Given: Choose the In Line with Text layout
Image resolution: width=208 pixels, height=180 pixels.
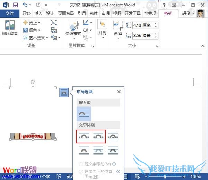Looking at the screenshot, I should 84,113.
